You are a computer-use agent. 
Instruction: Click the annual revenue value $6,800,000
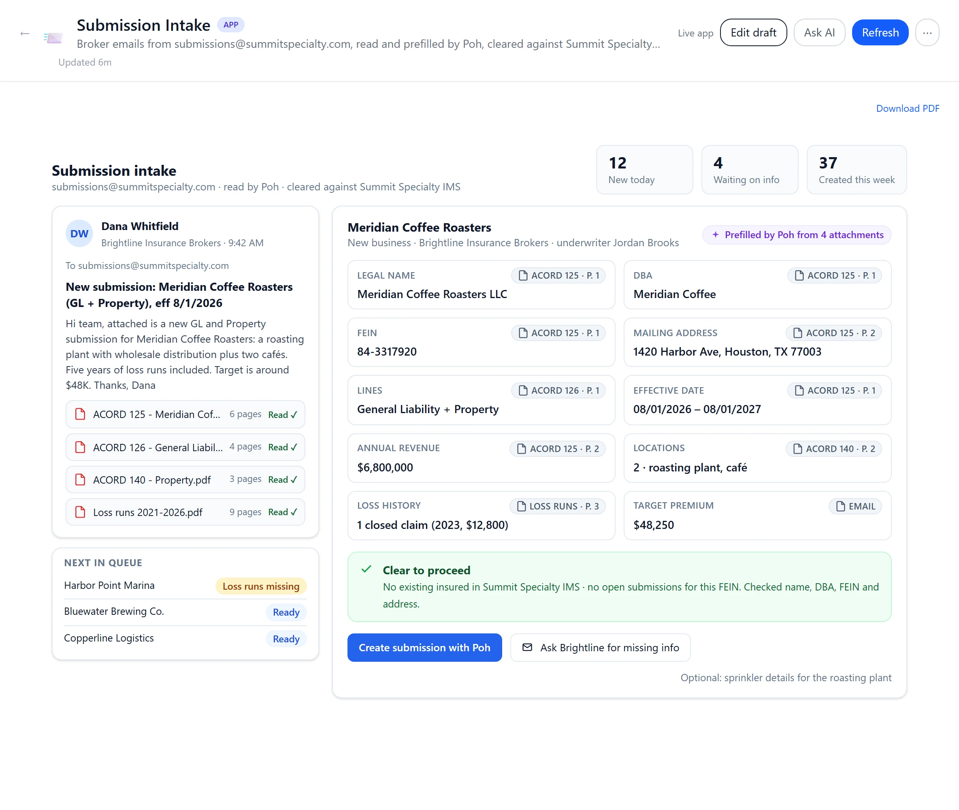point(385,467)
